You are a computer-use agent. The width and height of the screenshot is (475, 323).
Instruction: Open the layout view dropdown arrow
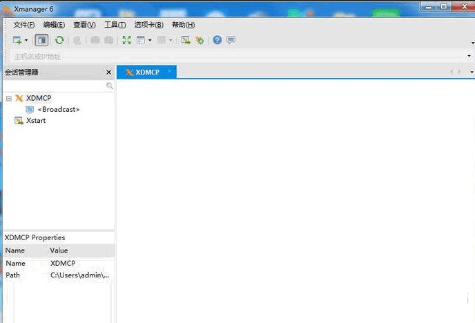pos(150,40)
